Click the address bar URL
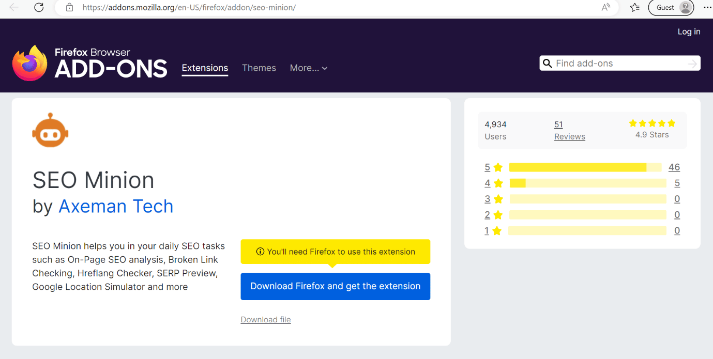 click(x=189, y=8)
